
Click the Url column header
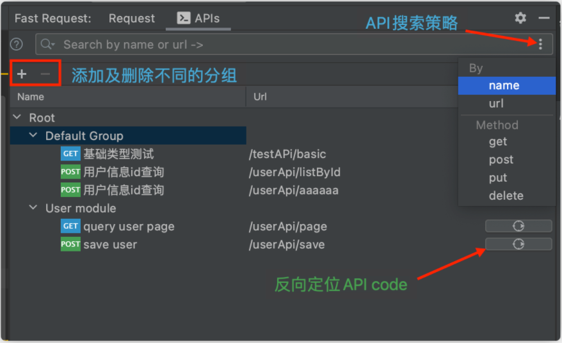pos(260,97)
